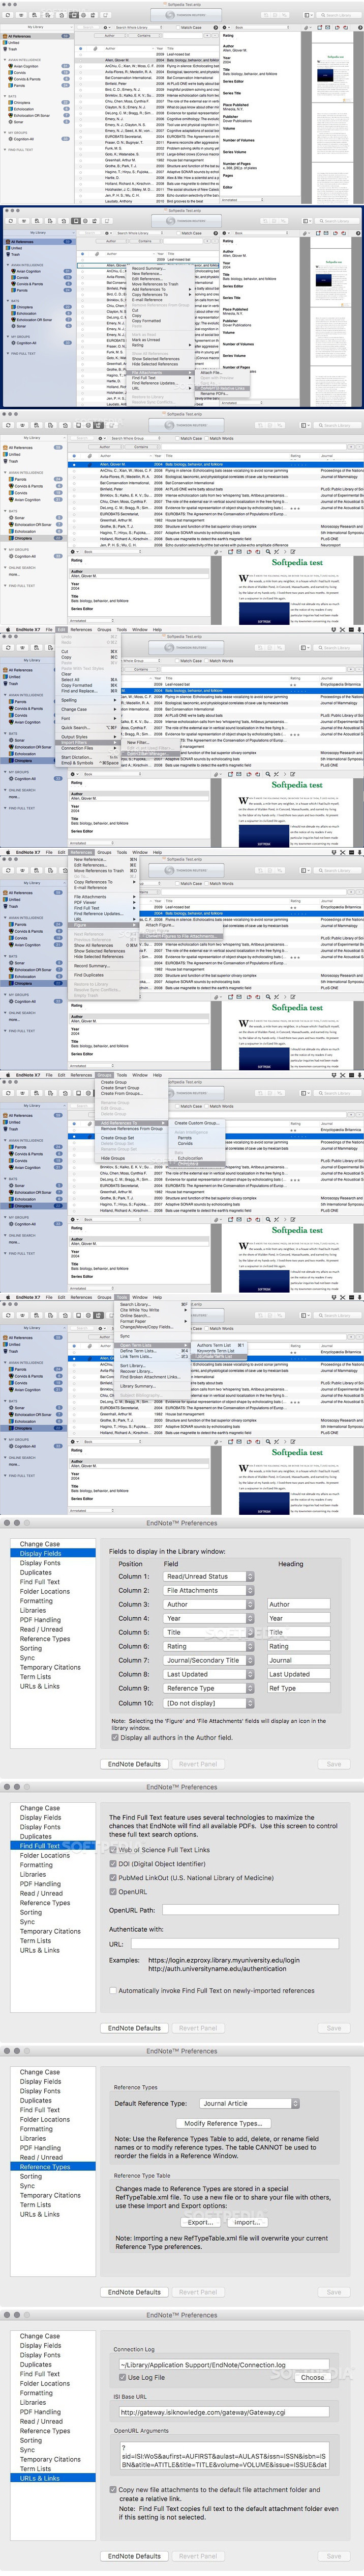The height and width of the screenshot is (2576, 364).
Task: Click Column 9 heading field containing Ref Type
Action: [x=299, y=1688]
